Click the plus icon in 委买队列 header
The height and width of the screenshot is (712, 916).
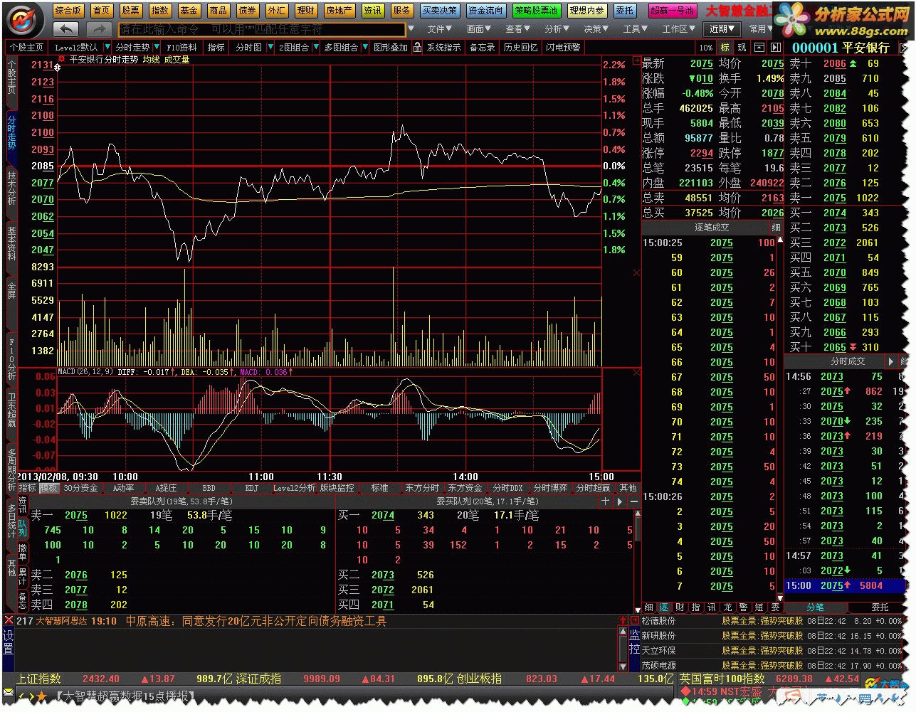point(606,501)
